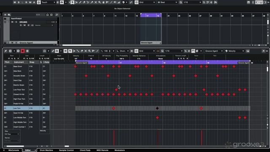Select the editor's Erase tool
This screenshot has width=270, height=152.
click(82, 51)
